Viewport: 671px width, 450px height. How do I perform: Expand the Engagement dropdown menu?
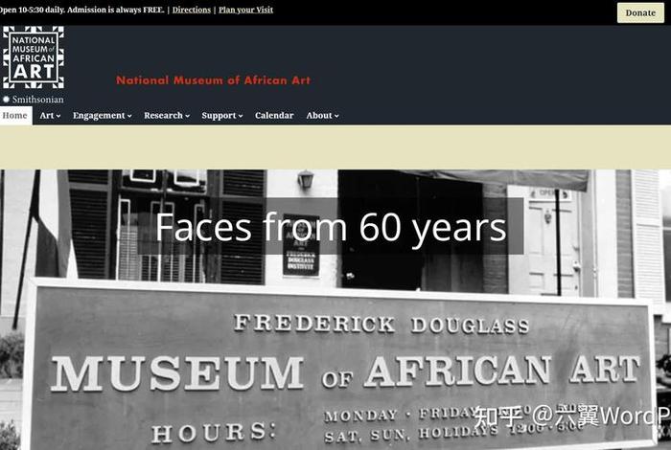[102, 116]
